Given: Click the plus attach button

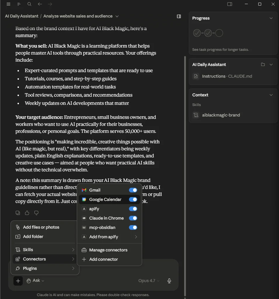Looking at the screenshot, I should click(18, 281).
